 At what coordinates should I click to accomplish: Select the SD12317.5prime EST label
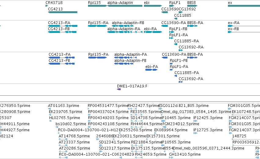click(x=115, y=148)
